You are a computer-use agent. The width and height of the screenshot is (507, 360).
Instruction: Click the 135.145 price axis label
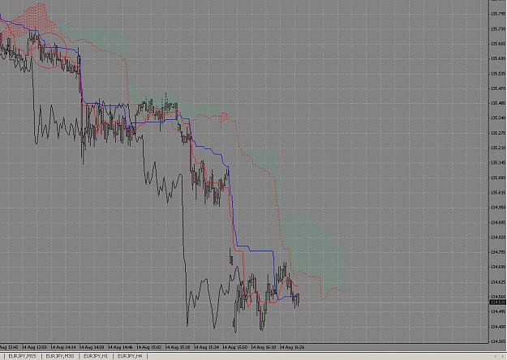[498, 162]
